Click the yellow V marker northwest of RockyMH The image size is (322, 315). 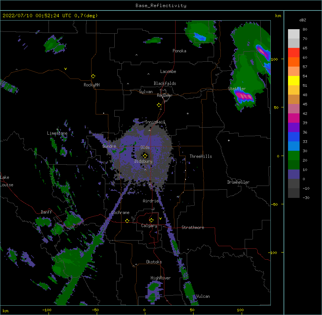(x=65, y=69)
